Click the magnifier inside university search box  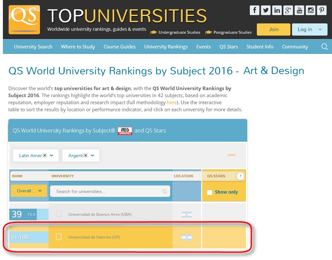pos(164,191)
